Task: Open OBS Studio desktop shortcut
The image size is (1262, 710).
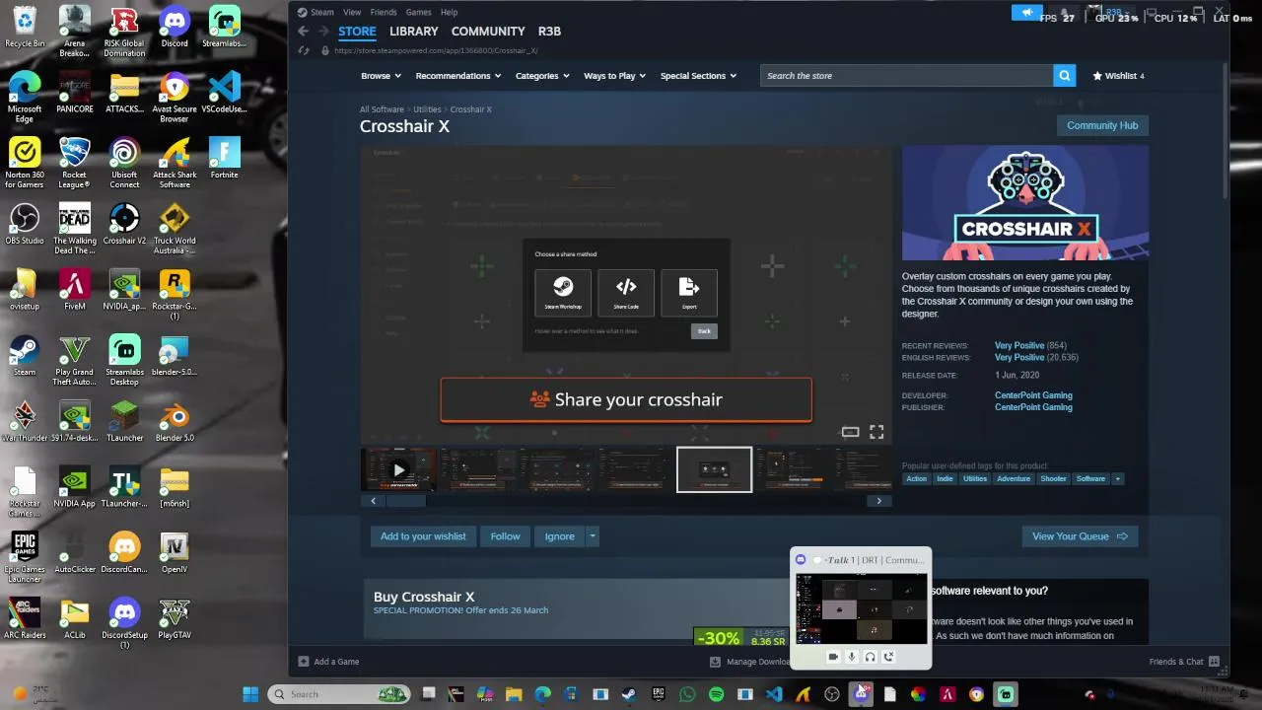Action: coord(25,224)
